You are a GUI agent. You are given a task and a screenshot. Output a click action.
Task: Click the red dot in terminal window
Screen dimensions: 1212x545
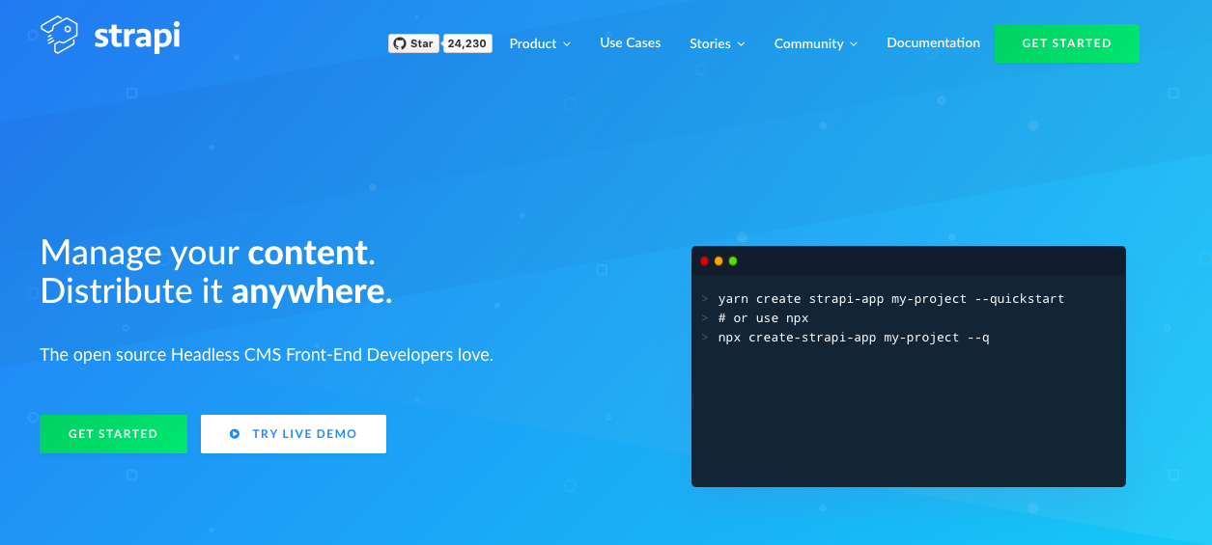coord(704,261)
